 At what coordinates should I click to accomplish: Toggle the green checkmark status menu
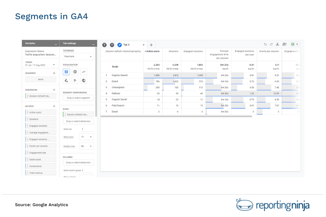pyautogui.click(x=293, y=44)
